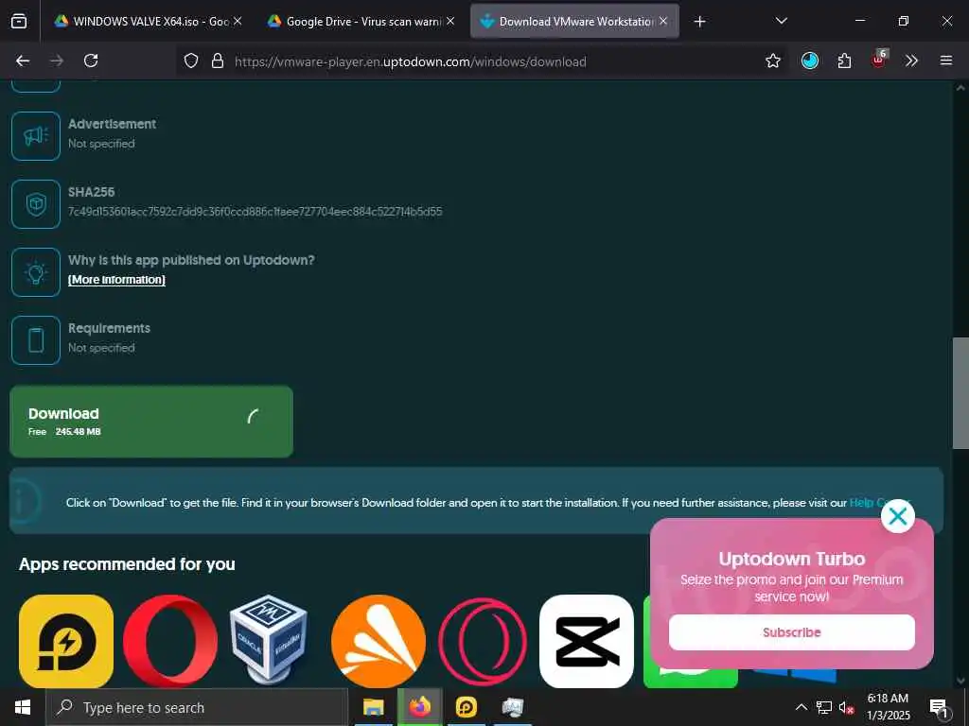Go back to previous page

tap(23, 60)
